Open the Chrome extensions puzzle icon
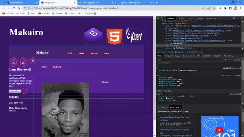The width and height of the screenshot is (244, 137). [x=225, y=8]
